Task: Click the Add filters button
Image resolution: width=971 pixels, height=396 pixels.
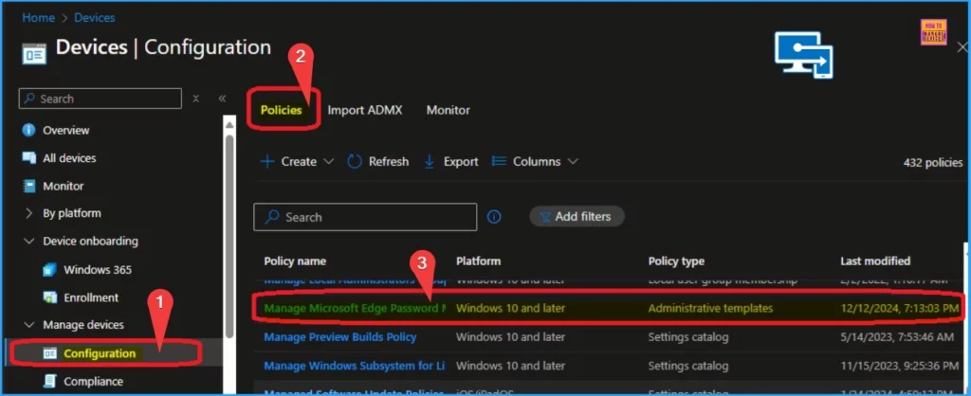Action: tap(577, 217)
